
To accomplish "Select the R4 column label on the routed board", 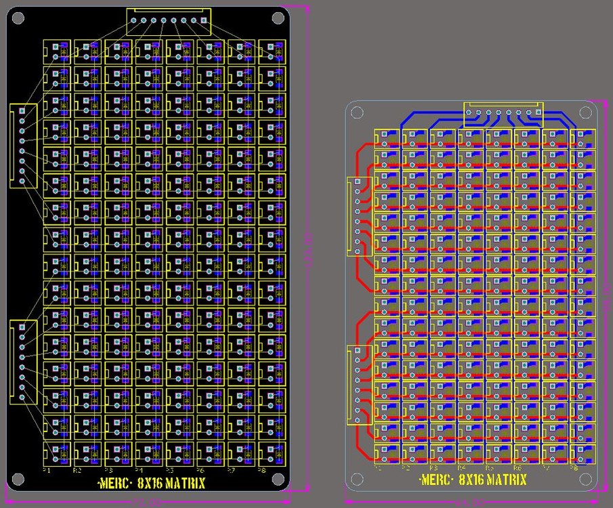I will (462, 468).
